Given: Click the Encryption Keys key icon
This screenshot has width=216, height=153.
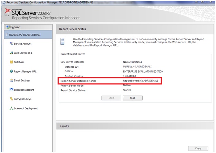Looking at the screenshot, I should (x=11, y=99).
